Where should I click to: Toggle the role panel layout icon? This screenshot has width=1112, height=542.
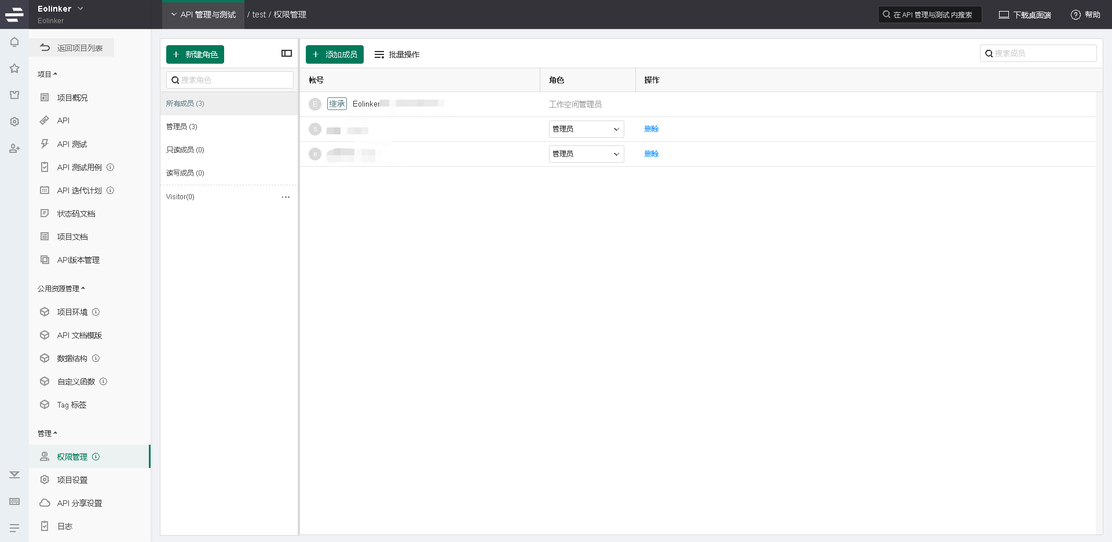click(x=287, y=53)
